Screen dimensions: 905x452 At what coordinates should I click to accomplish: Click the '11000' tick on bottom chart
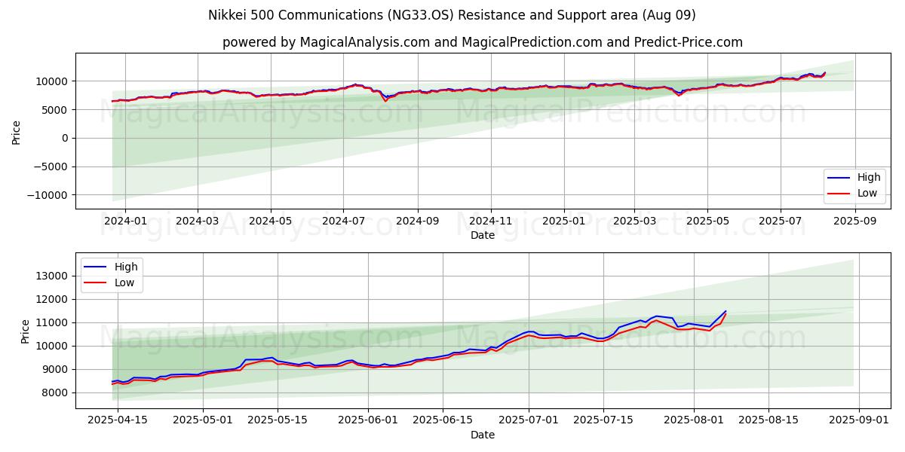coord(54,323)
